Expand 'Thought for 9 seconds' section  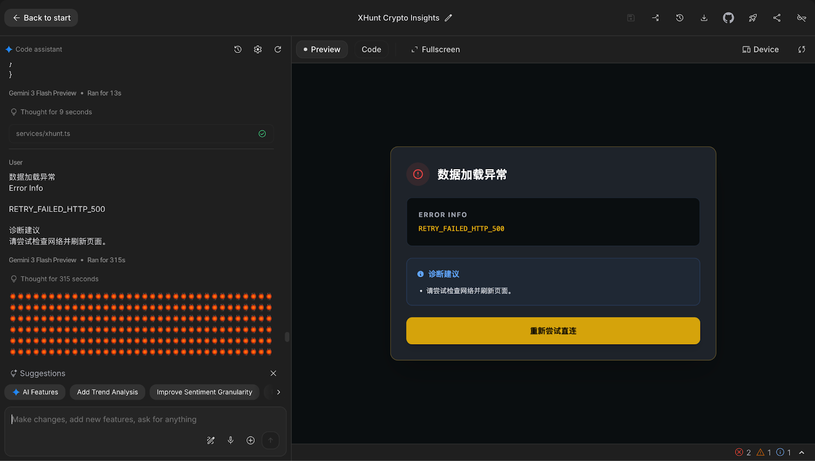point(56,112)
